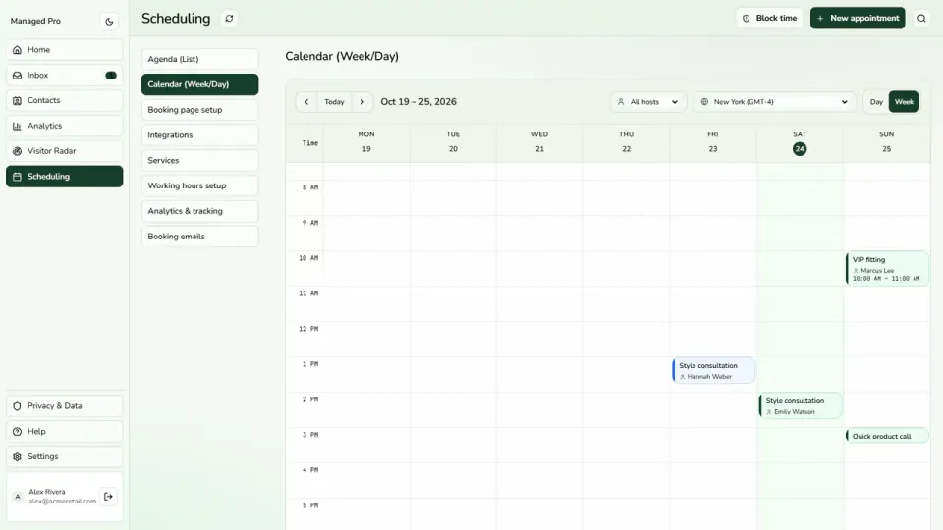The image size is (943, 530).
Task: Click the Analytics bar-chart icon
Action: tap(17, 126)
